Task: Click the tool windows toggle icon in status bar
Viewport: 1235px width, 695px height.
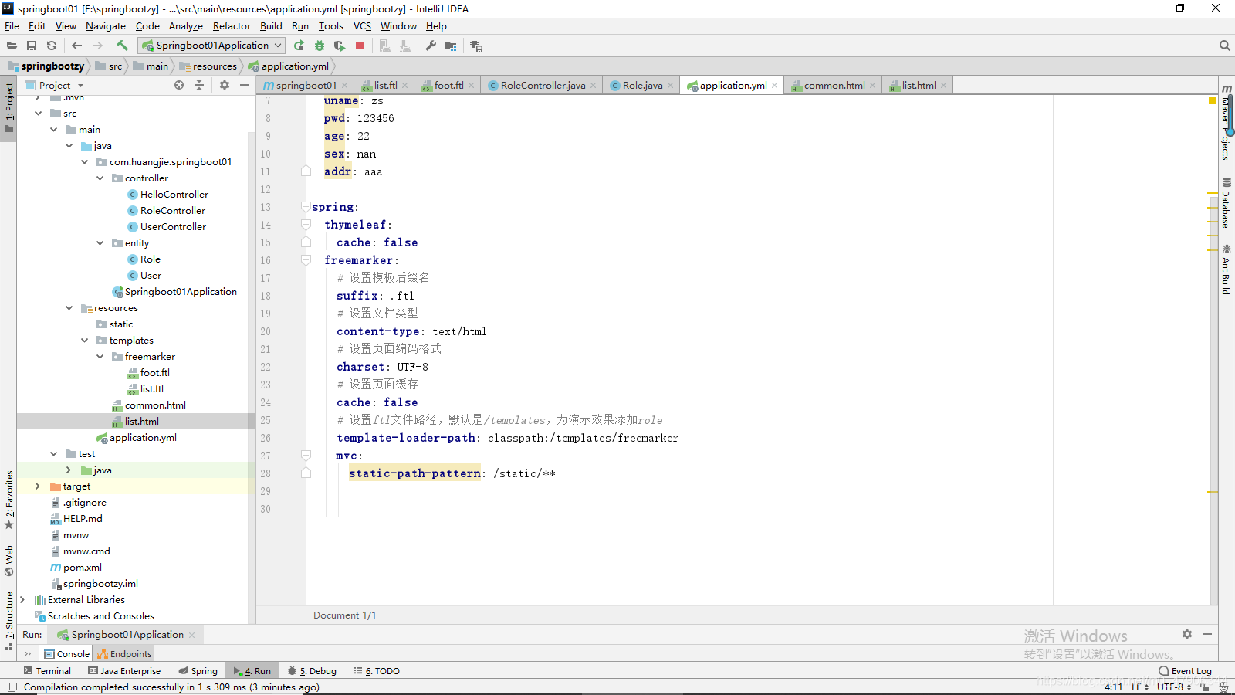Action: tap(12, 687)
